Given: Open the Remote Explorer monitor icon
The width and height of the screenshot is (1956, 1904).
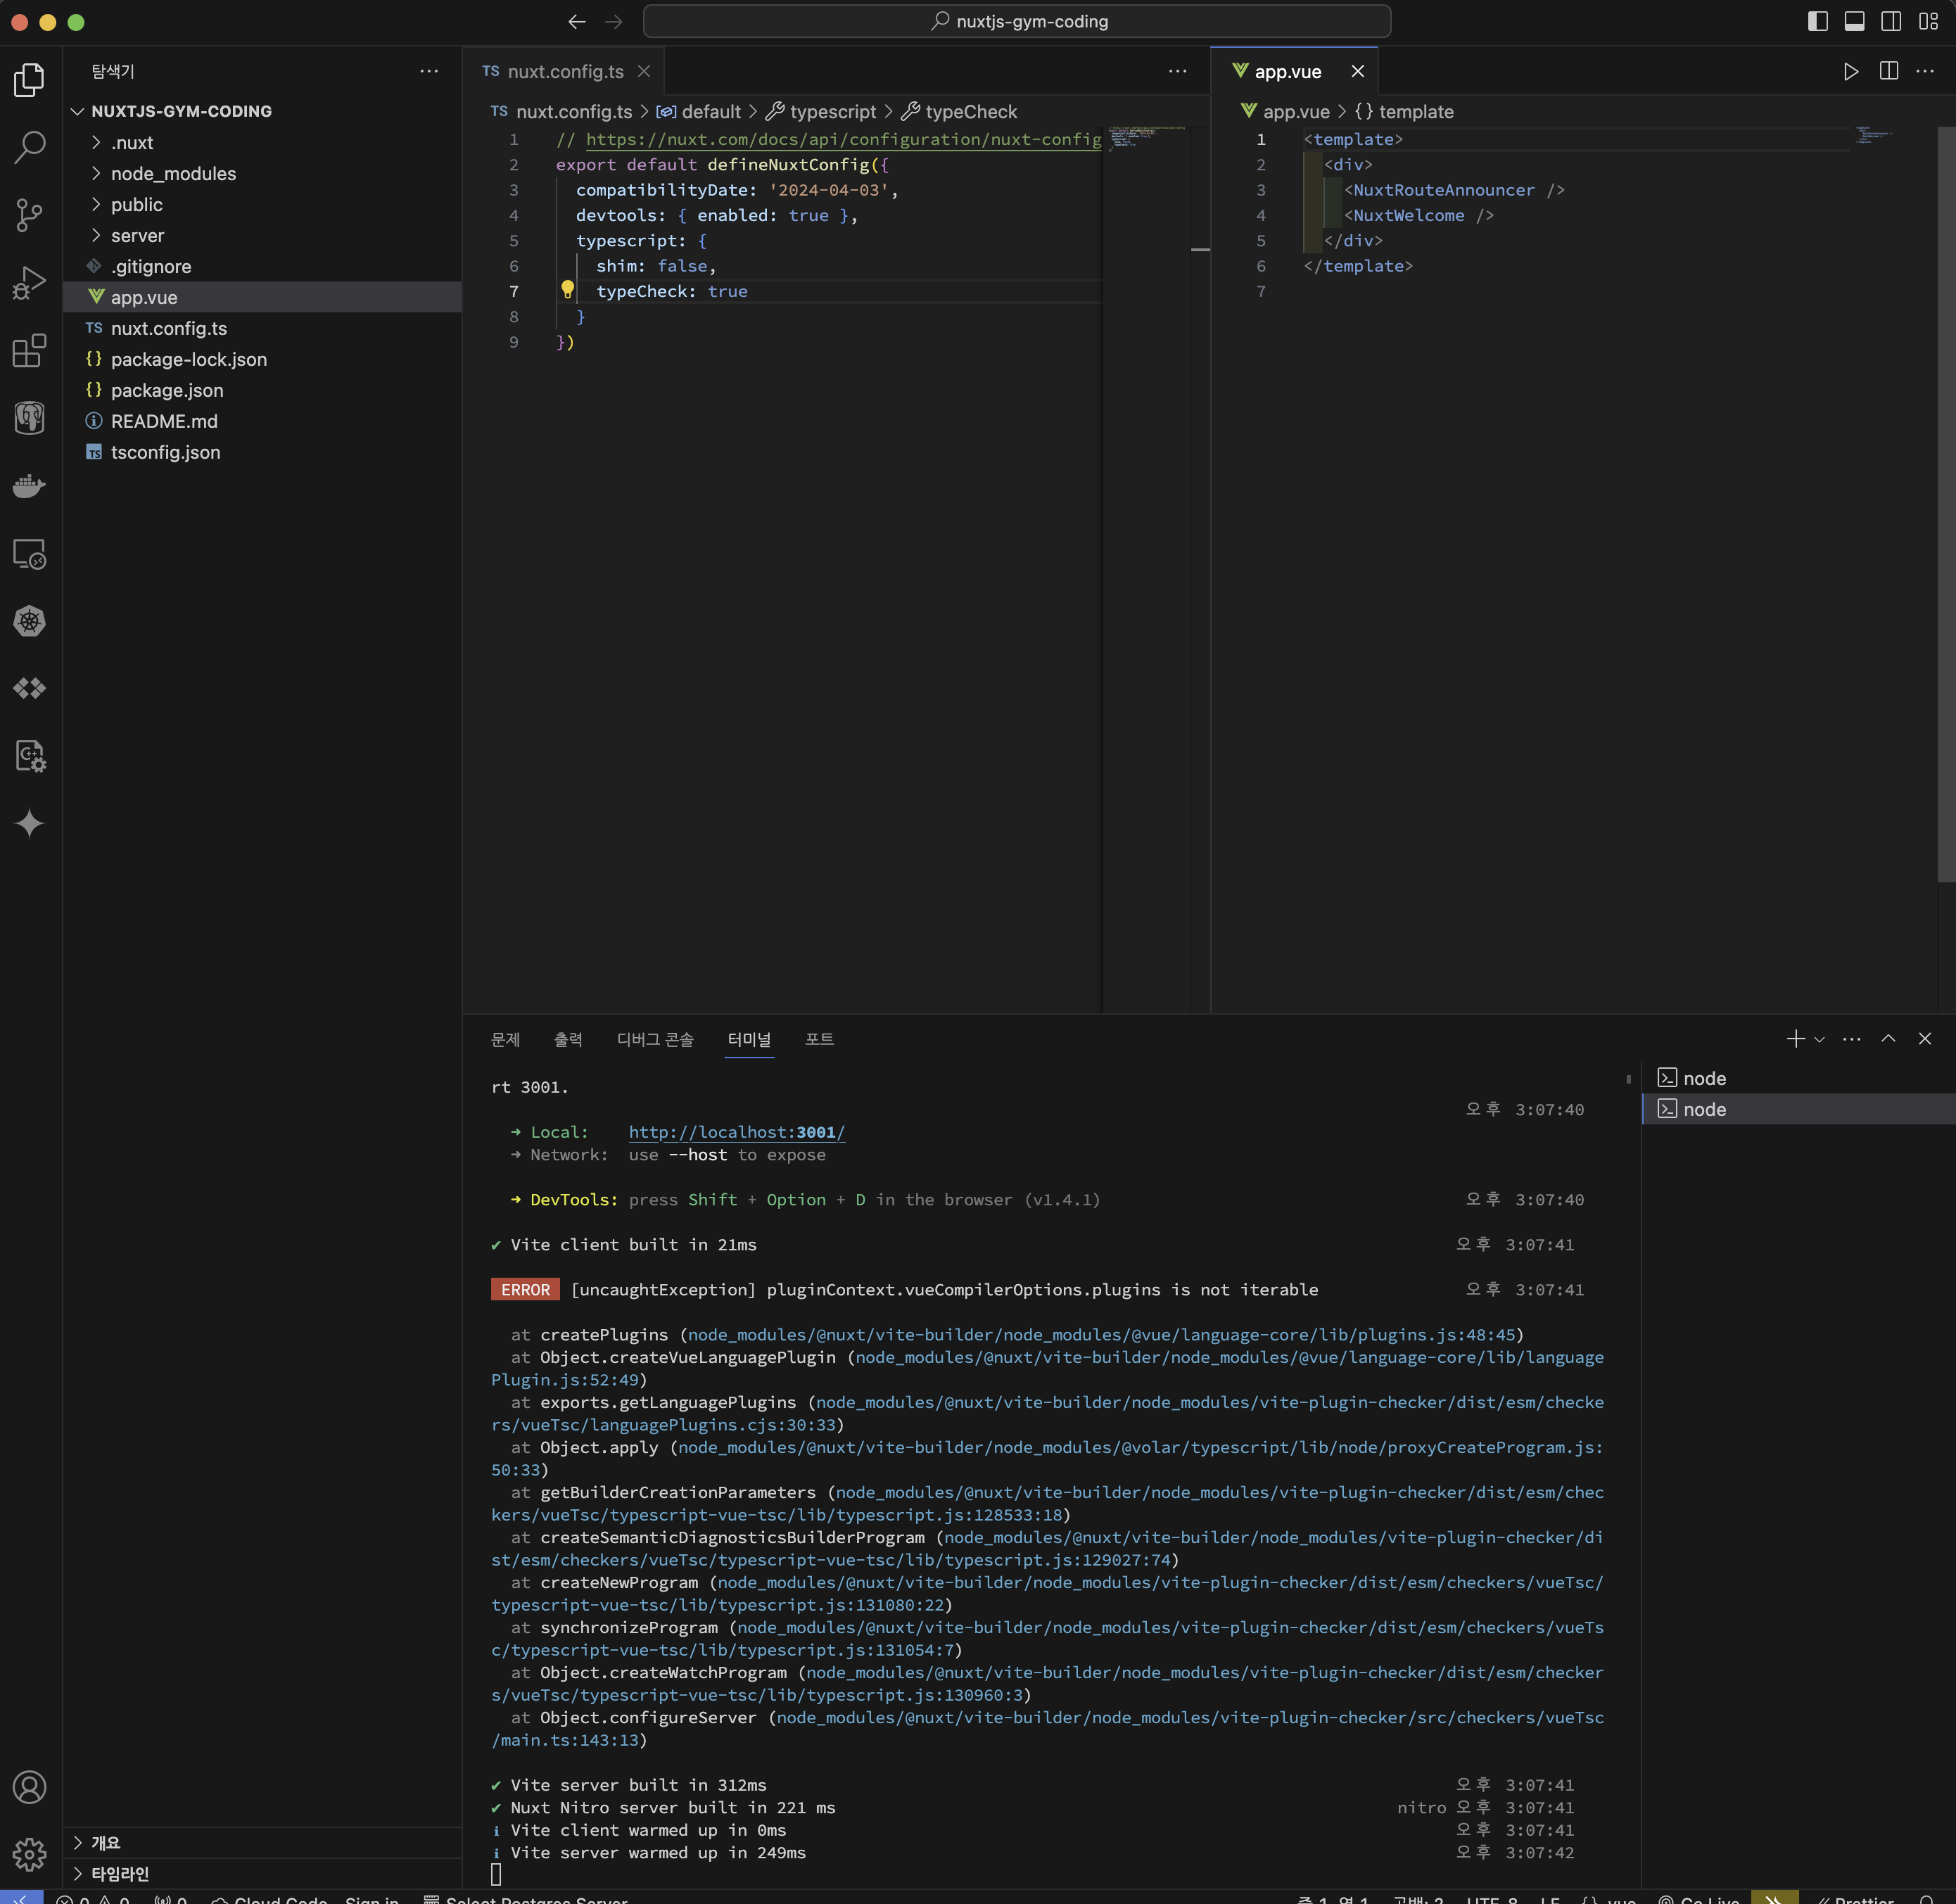Looking at the screenshot, I should [30, 554].
